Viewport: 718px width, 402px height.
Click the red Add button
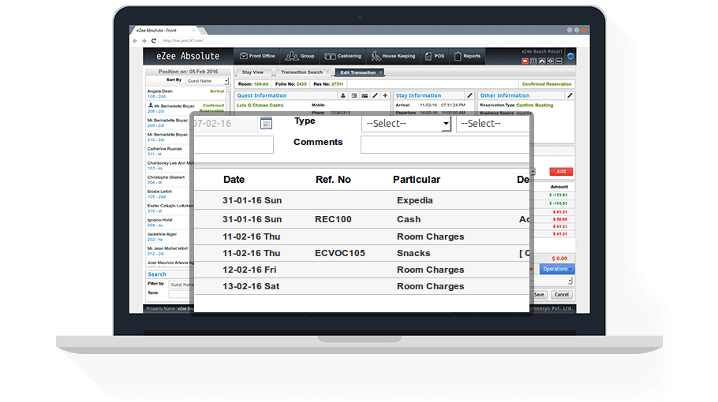click(561, 172)
